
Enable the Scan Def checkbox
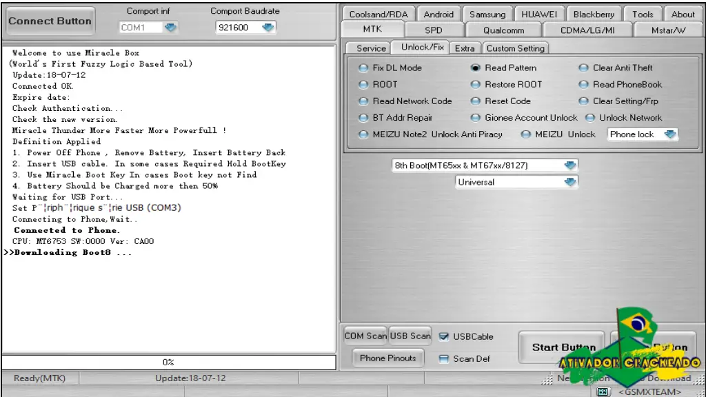pyautogui.click(x=444, y=359)
